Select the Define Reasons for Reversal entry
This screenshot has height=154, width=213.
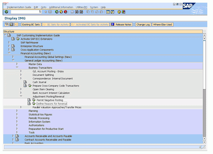click(52, 104)
